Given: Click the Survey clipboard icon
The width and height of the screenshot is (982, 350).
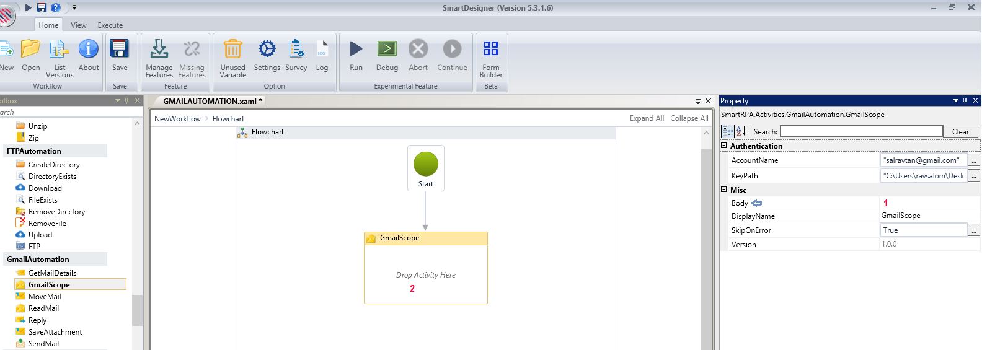Looking at the screenshot, I should 296,49.
